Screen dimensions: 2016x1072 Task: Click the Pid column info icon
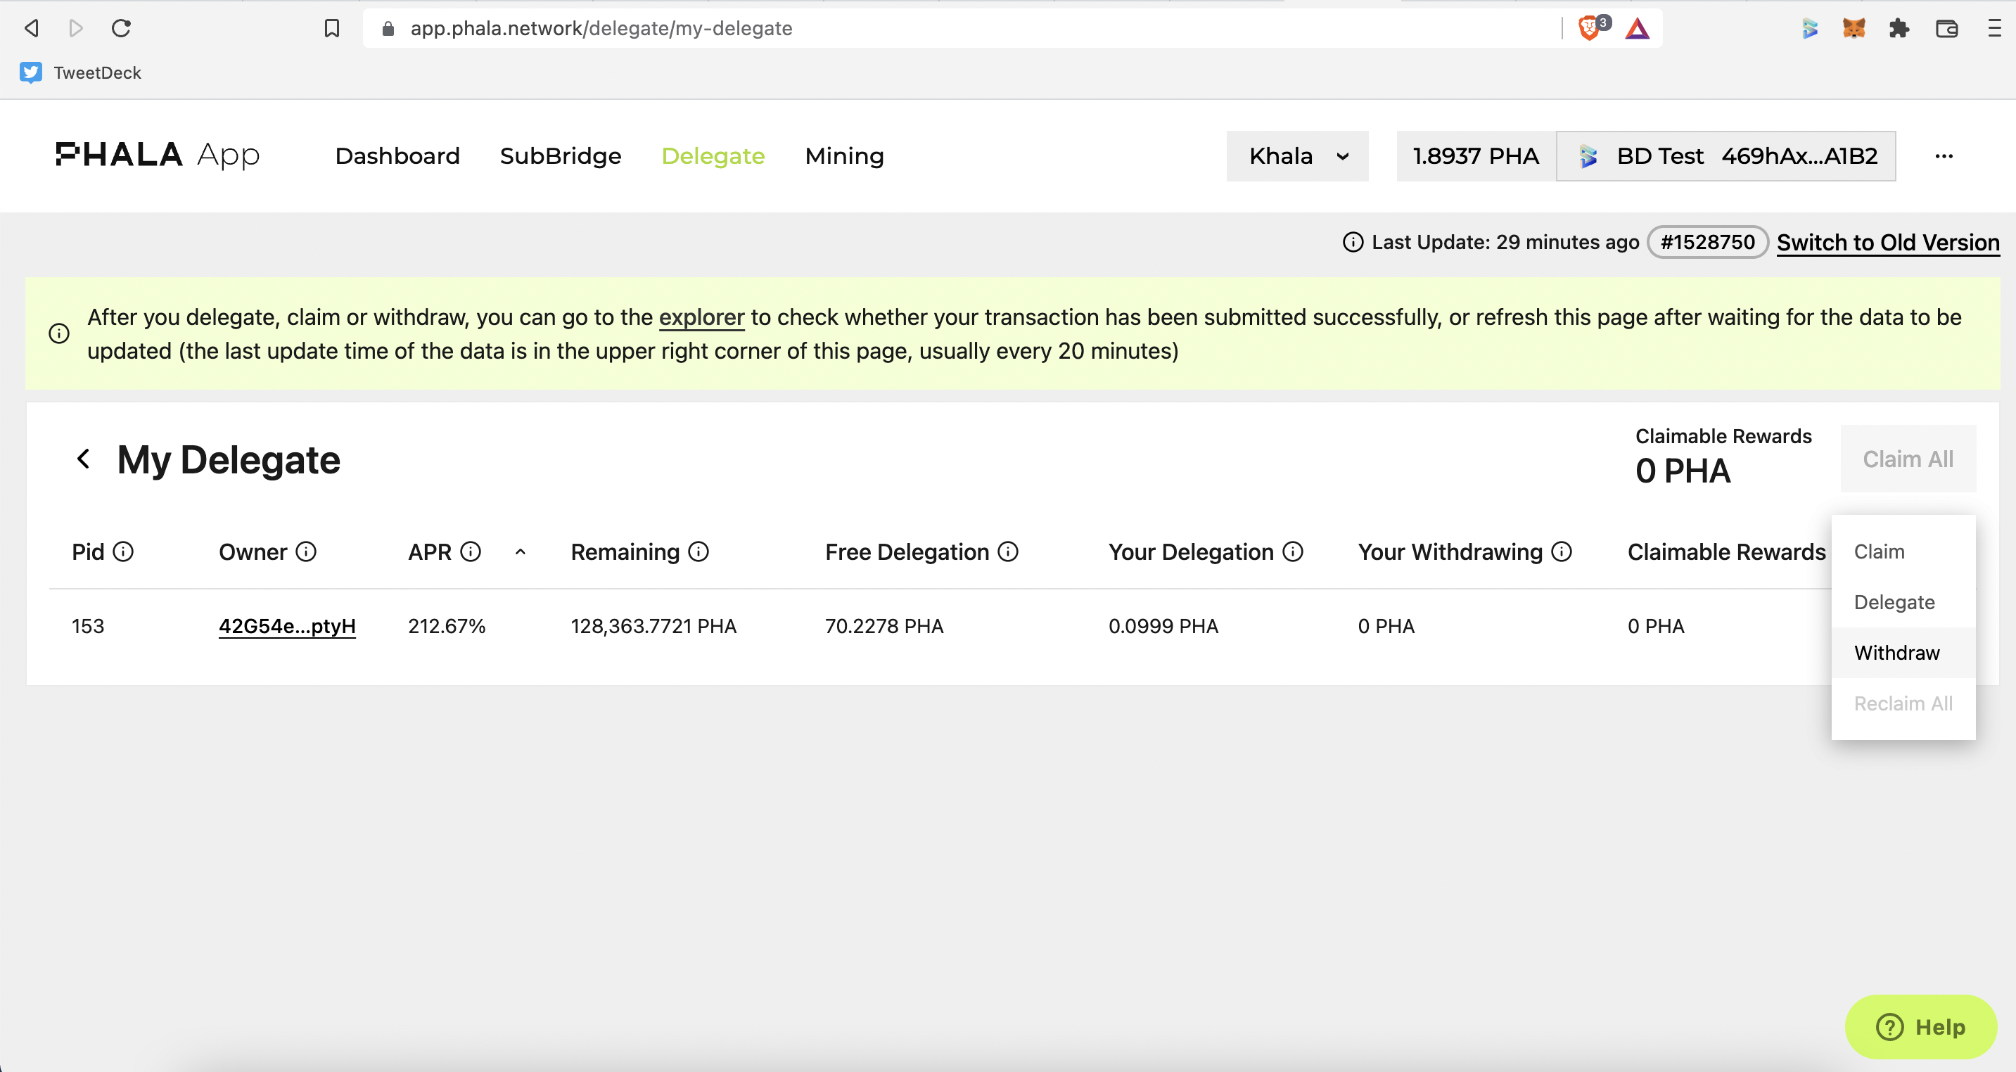[x=123, y=551]
